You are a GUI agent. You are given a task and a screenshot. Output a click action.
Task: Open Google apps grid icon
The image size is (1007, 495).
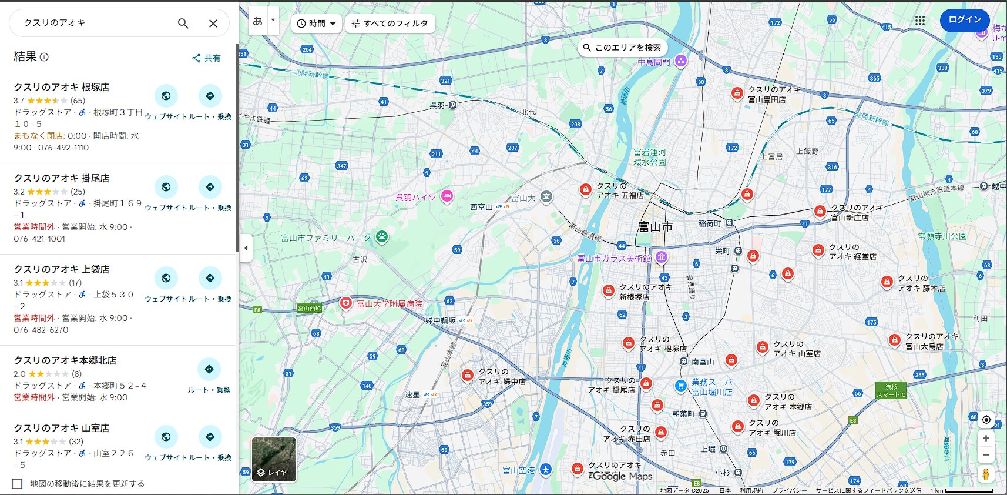(x=919, y=21)
